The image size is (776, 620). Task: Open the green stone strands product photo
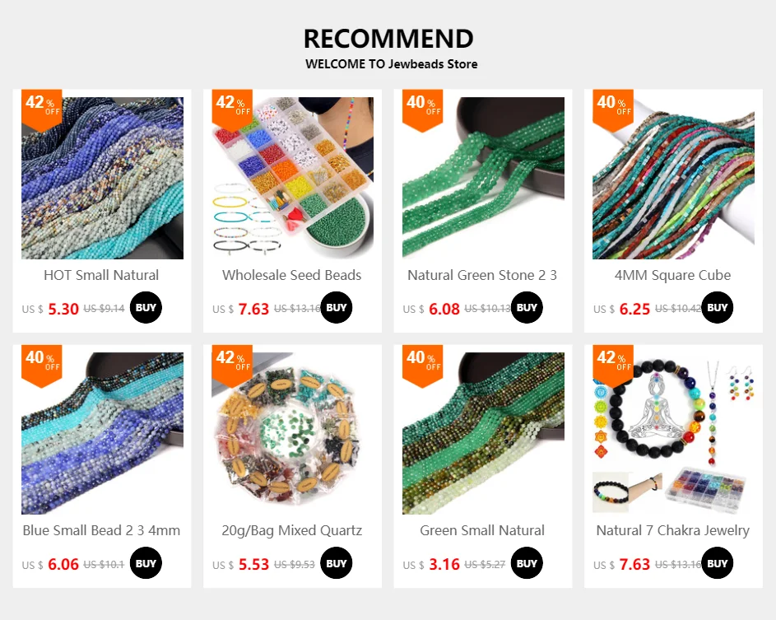pos(484,178)
